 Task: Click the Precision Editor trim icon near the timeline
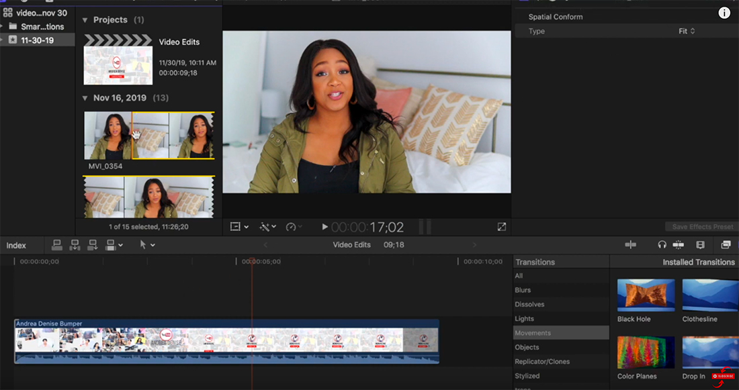coord(630,245)
